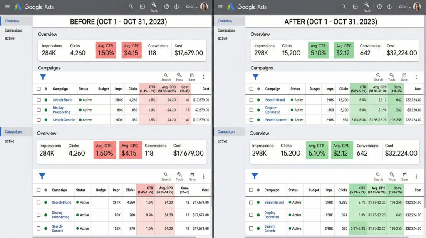Select the highlighted Campaigns item in the AFTER panel sidebar

(x=226, y=132)
